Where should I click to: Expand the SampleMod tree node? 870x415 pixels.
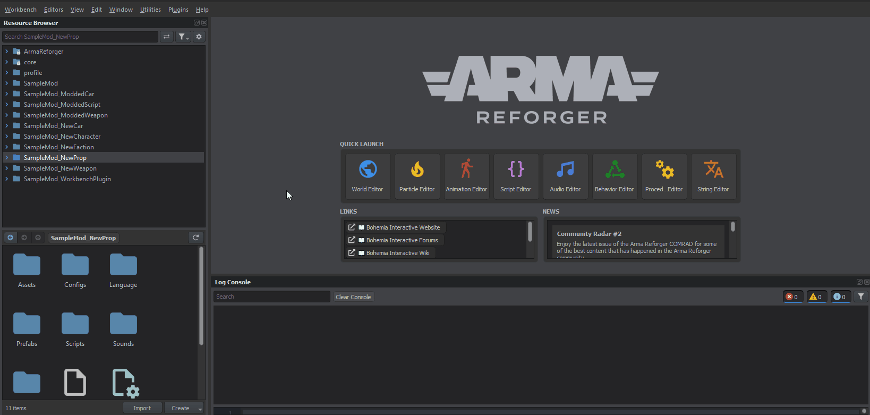[6, 83]
